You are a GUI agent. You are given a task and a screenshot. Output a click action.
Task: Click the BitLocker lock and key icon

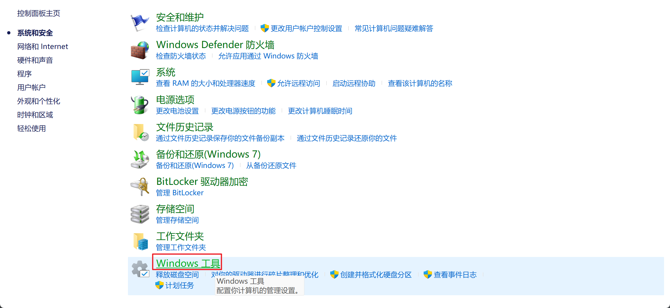click(140, 187)
